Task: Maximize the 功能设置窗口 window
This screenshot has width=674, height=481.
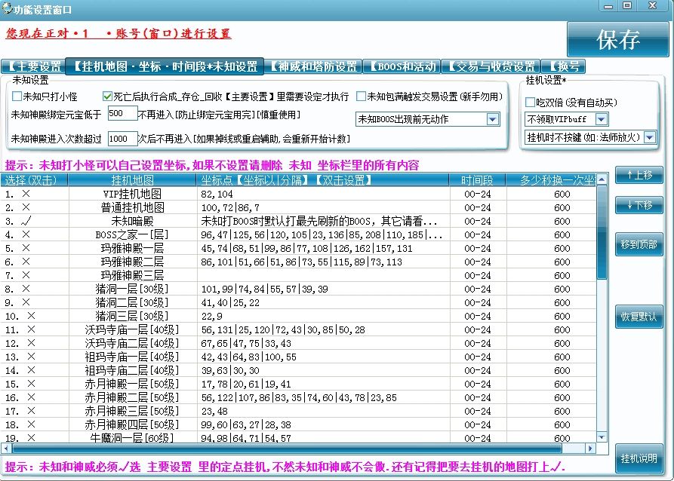Action: tap(627, 5)
